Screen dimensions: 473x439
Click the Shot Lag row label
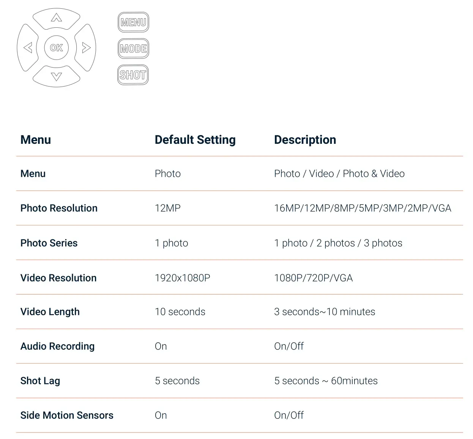(x=40, y=381)
